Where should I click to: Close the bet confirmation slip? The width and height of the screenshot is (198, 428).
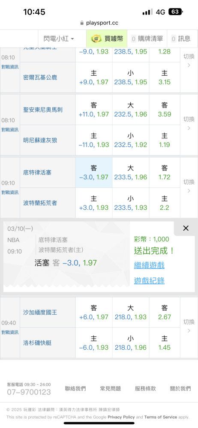click(186, 228)
